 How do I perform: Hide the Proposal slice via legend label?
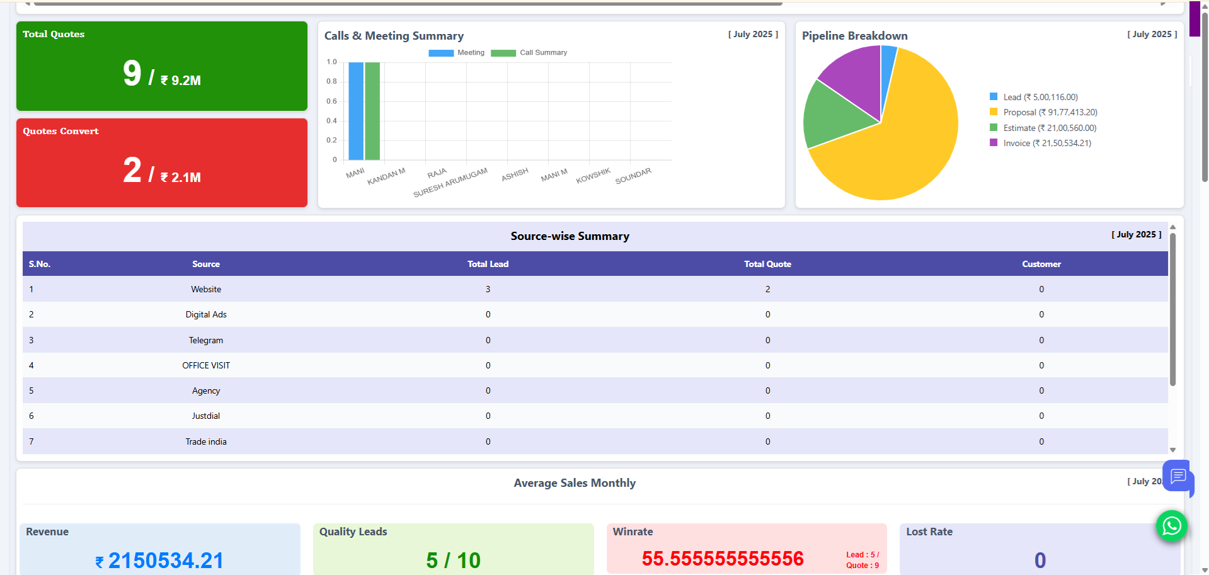click(x=1050, y=113)
